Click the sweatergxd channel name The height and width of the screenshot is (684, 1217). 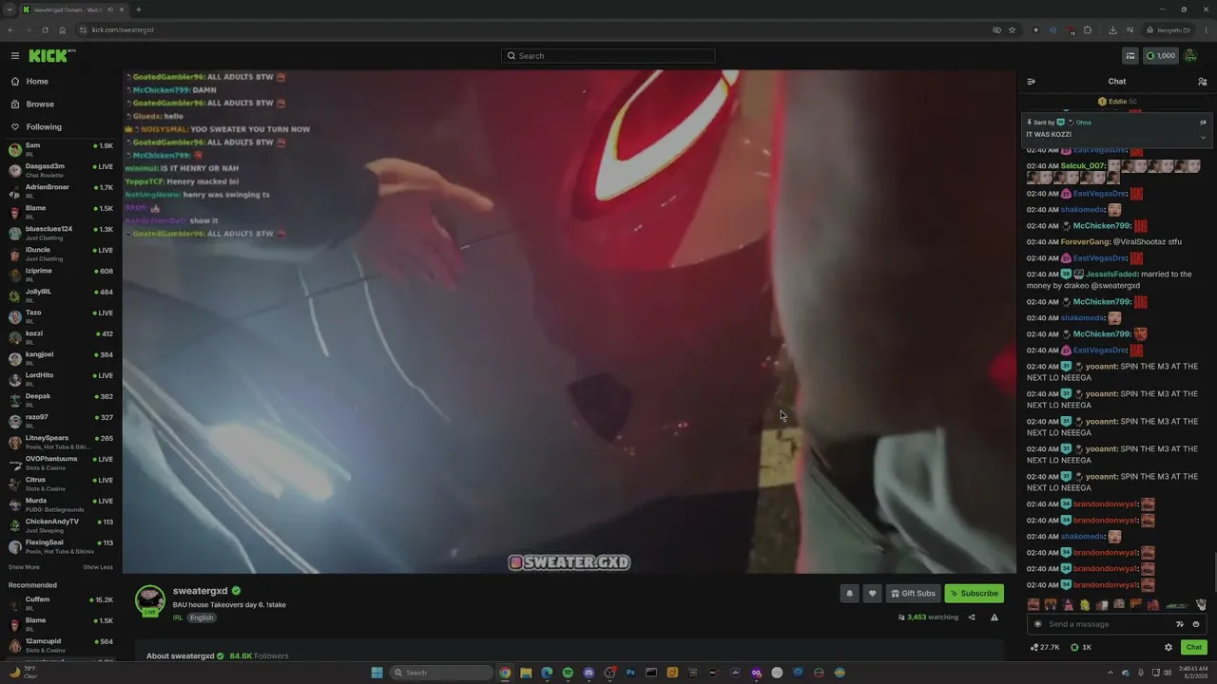[x=200, y=591]
